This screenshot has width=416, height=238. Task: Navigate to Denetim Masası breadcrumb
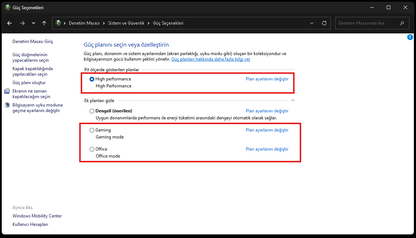click(x=84, y=23)
